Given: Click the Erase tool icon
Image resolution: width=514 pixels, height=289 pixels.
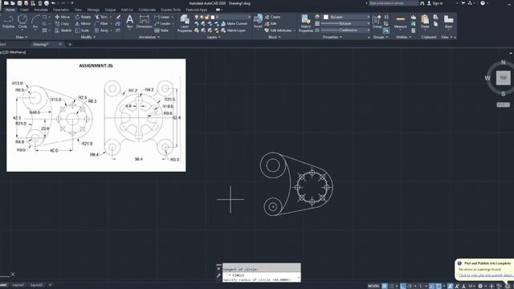Looking at the screenshot, I should 118,17.
